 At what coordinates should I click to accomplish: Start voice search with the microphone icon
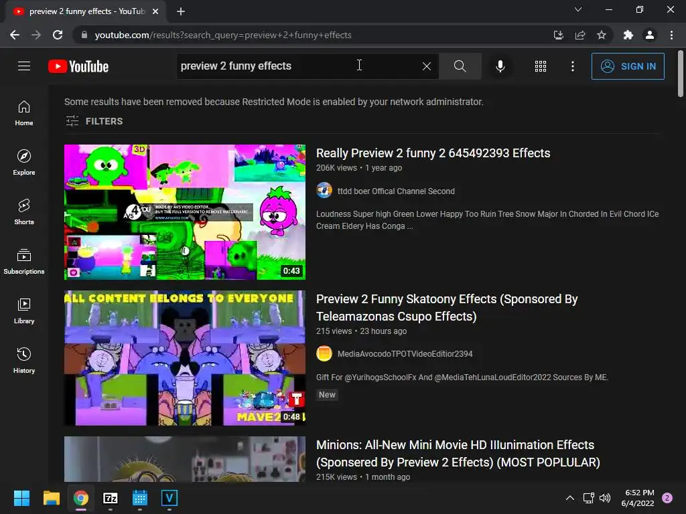pyautogui.click(x=500, y=66)
